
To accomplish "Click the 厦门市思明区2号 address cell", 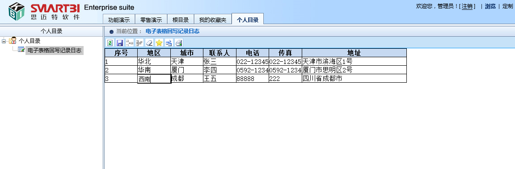I will tap(355, 70).
